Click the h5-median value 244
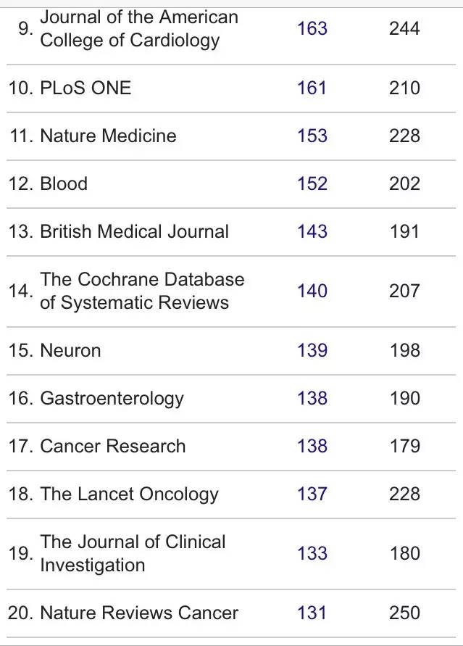The image size is (463, 646). (x=404, y=29)
